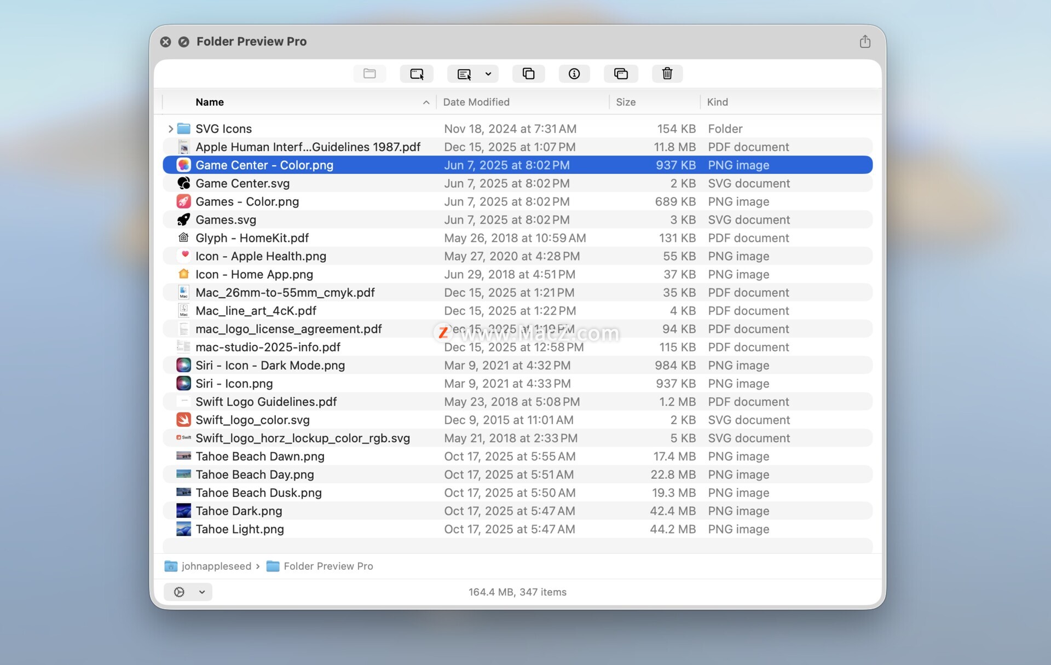Viewport: 1051px width, 665px height.
Task: Click the Swift_logo_horz_lockup_color_rgb.svg file icon
Action: (x=184, y=438)
